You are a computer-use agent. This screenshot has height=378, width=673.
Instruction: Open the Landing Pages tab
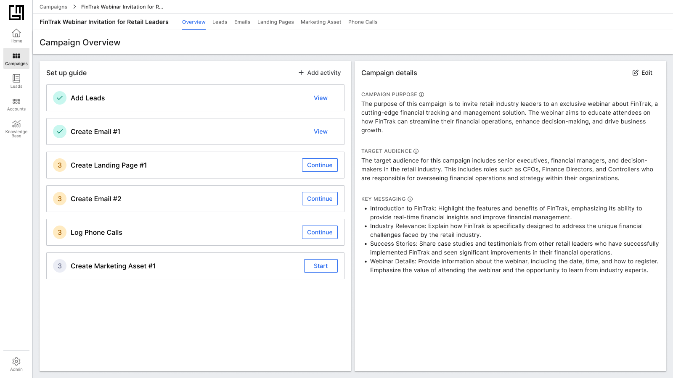click(x=276, y=22)
